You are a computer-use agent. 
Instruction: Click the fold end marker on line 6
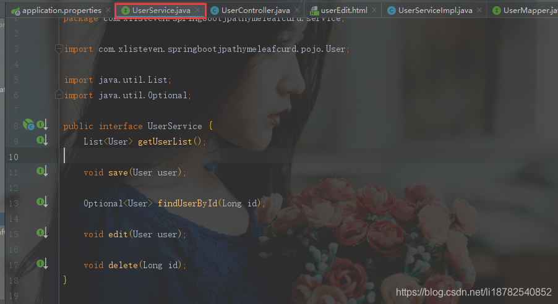point(59,95)
